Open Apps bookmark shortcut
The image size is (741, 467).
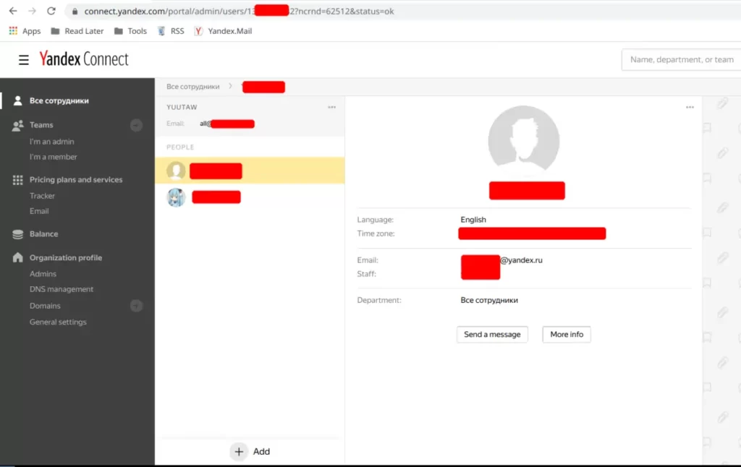click(25, 31)
